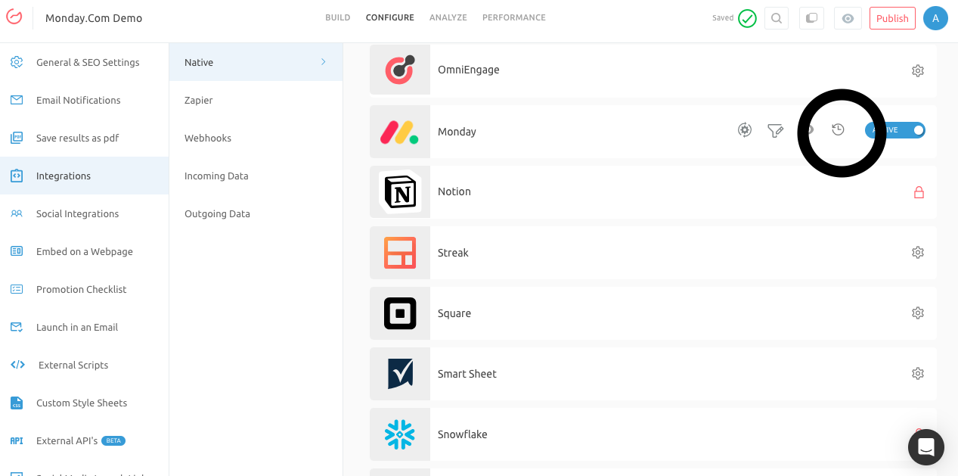The height and width of the screenshot is (476, 958).
Task: Open Launch in an Email
Action: tap(84, 327)
